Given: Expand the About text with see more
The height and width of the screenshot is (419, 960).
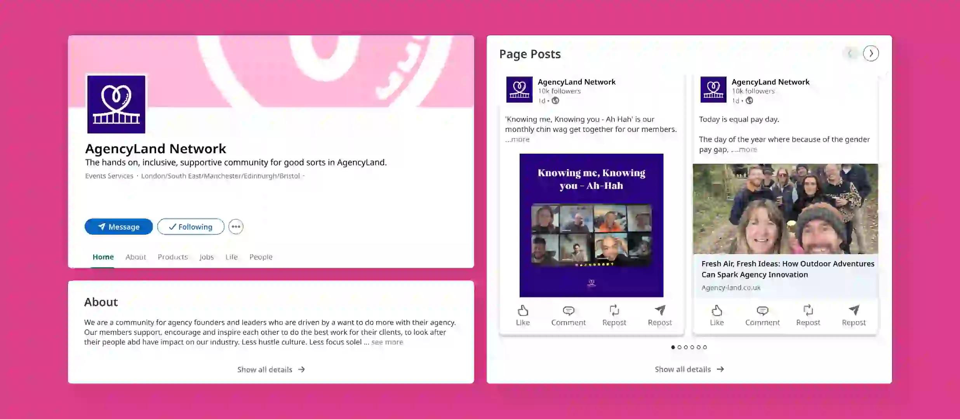Looking at the screenshot, I should (x=387, y=342).
